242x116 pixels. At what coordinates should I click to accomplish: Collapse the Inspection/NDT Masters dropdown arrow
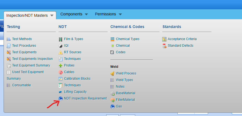[x=52, y=16]
